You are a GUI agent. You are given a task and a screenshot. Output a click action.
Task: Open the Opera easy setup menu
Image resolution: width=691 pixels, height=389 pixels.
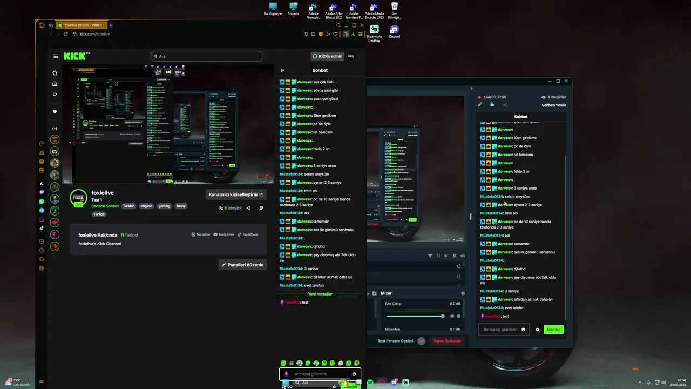click(x=361, y=34)
